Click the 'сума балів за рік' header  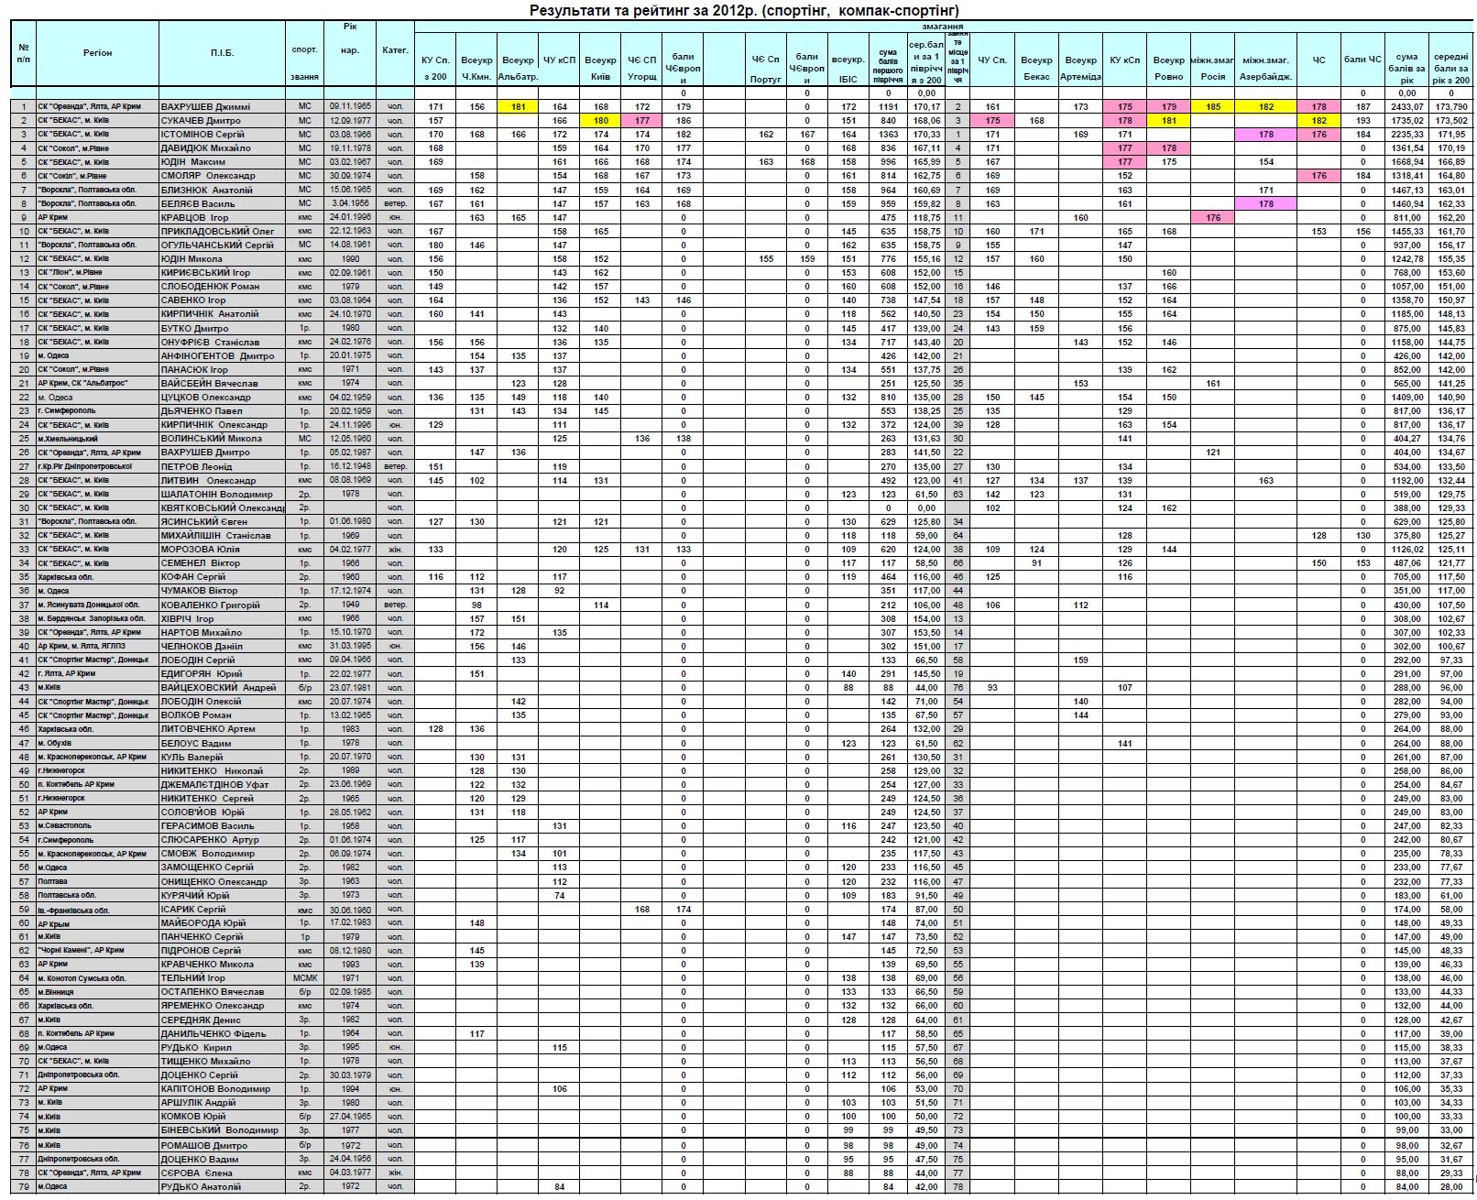click(1406, 69)
